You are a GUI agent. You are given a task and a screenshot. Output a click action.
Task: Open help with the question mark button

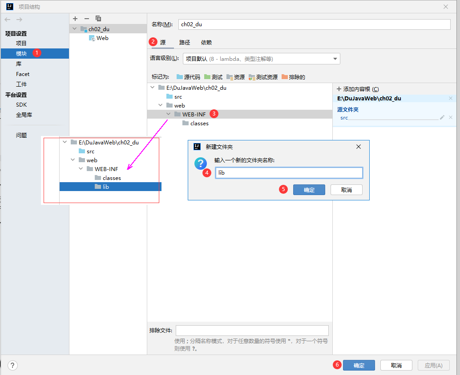click(12, 365)
